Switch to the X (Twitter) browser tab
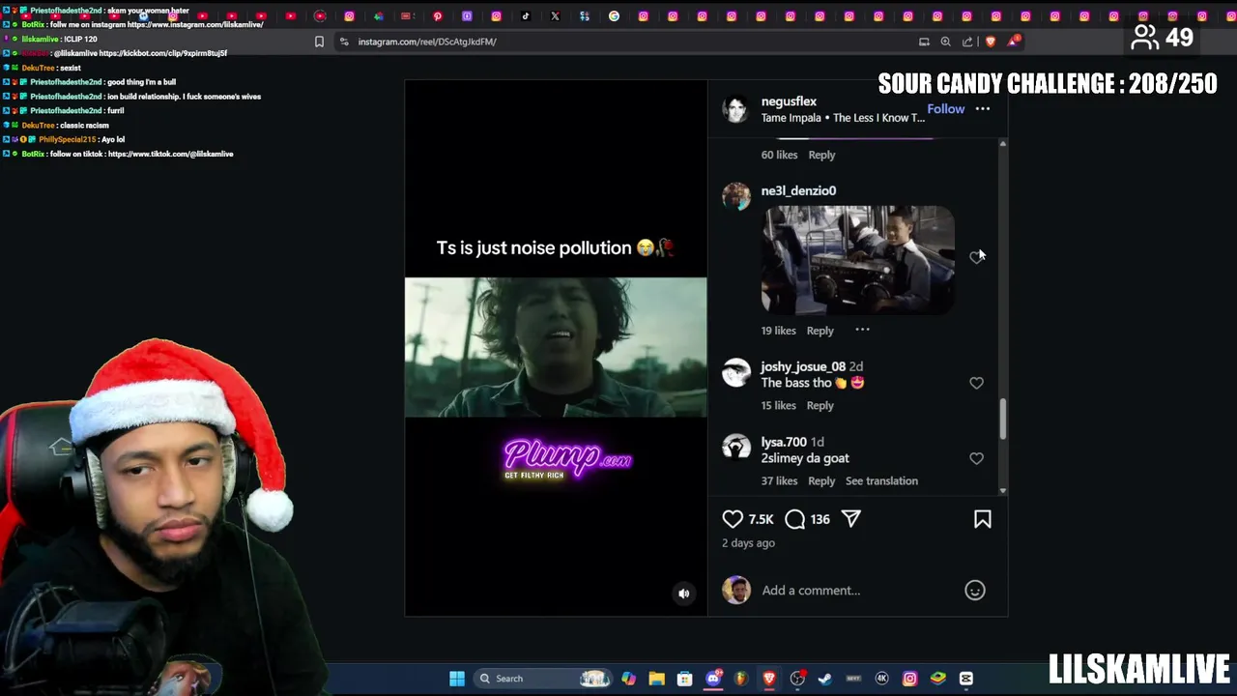Screen dimensions: 1237x696 tap(555, 15)
